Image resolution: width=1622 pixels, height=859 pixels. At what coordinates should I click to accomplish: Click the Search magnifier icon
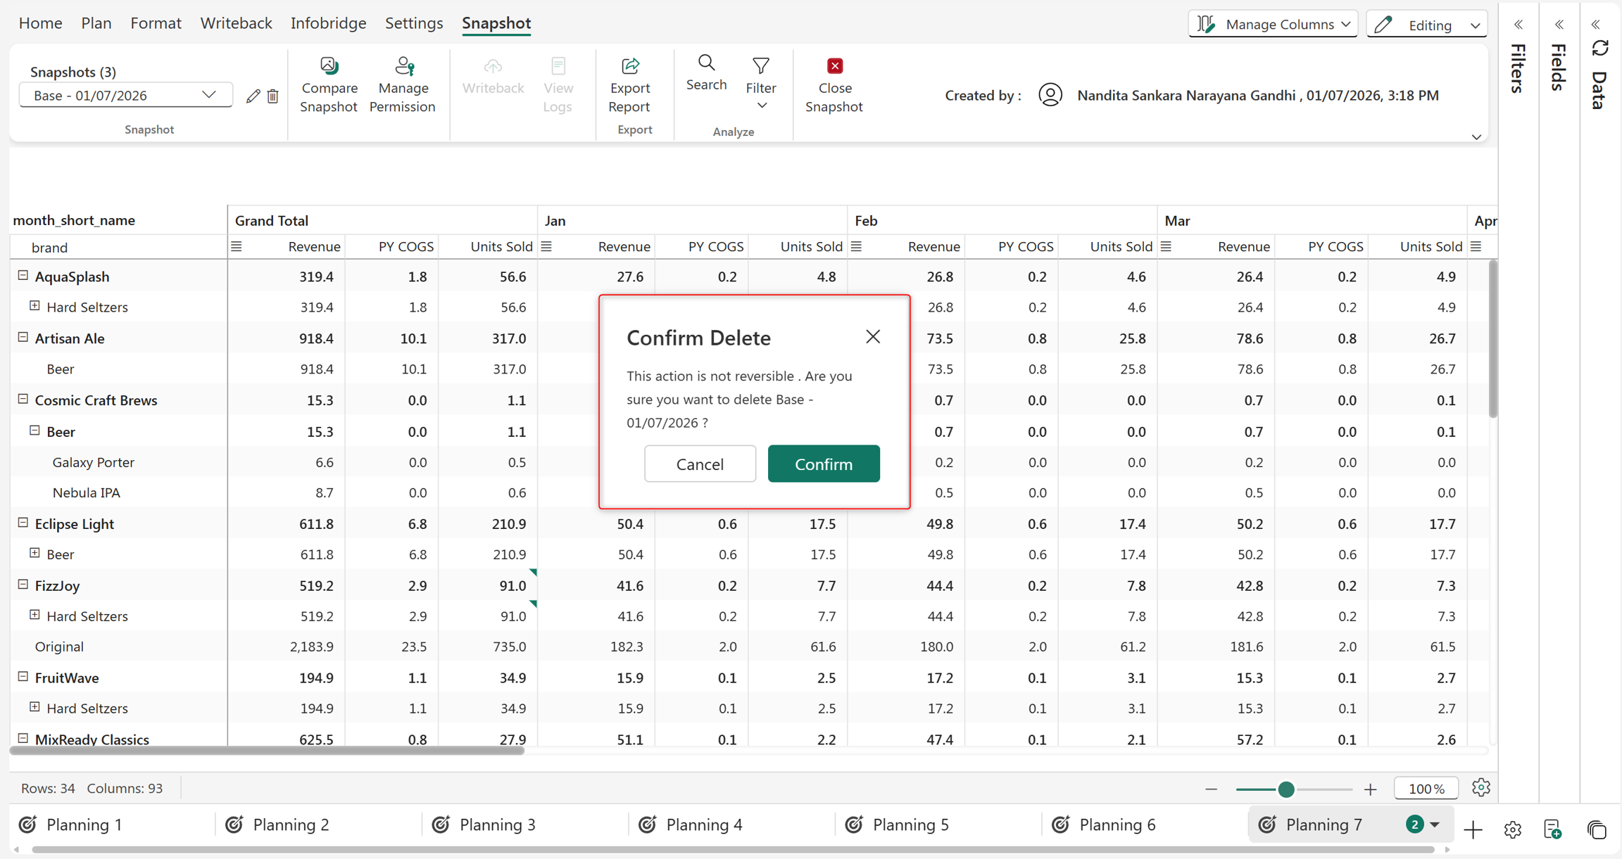pos(706,63)
